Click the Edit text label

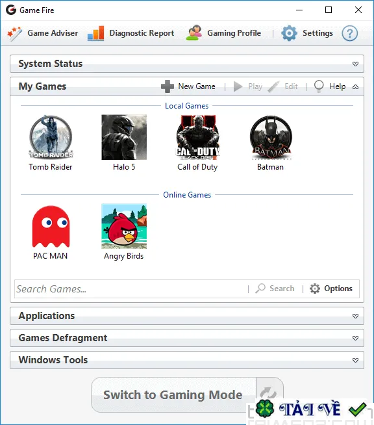[x=291, y=86]
